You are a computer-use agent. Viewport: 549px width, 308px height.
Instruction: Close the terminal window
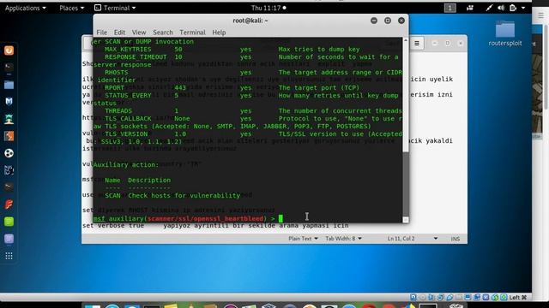click(x=401, y=21)
